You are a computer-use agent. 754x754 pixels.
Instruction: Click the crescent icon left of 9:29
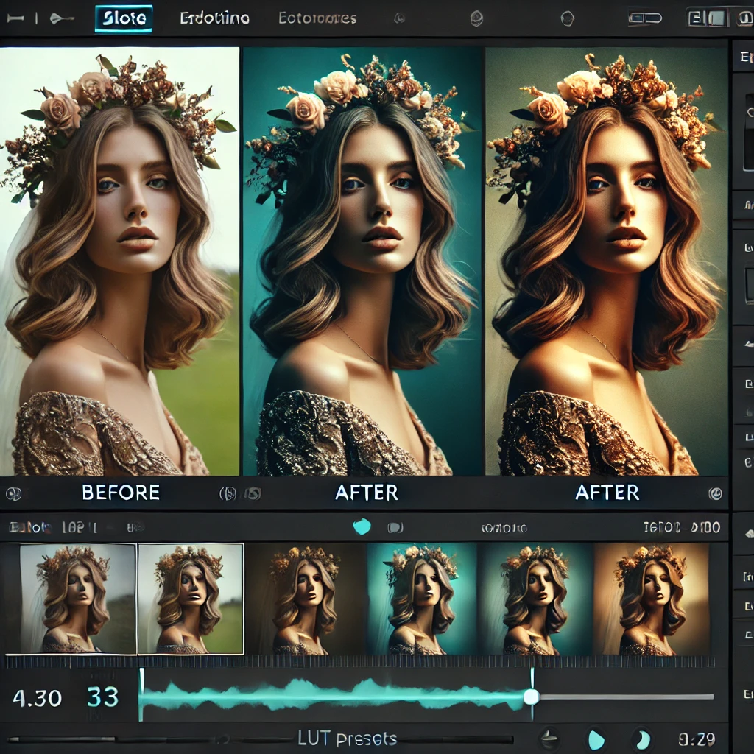click(x=641, y=739)
